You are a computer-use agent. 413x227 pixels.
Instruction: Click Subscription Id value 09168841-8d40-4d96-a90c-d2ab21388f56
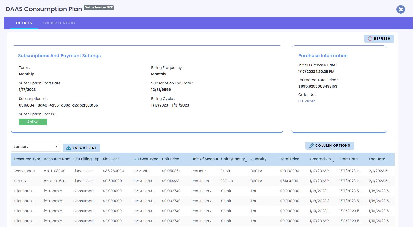tap(58, 105)
